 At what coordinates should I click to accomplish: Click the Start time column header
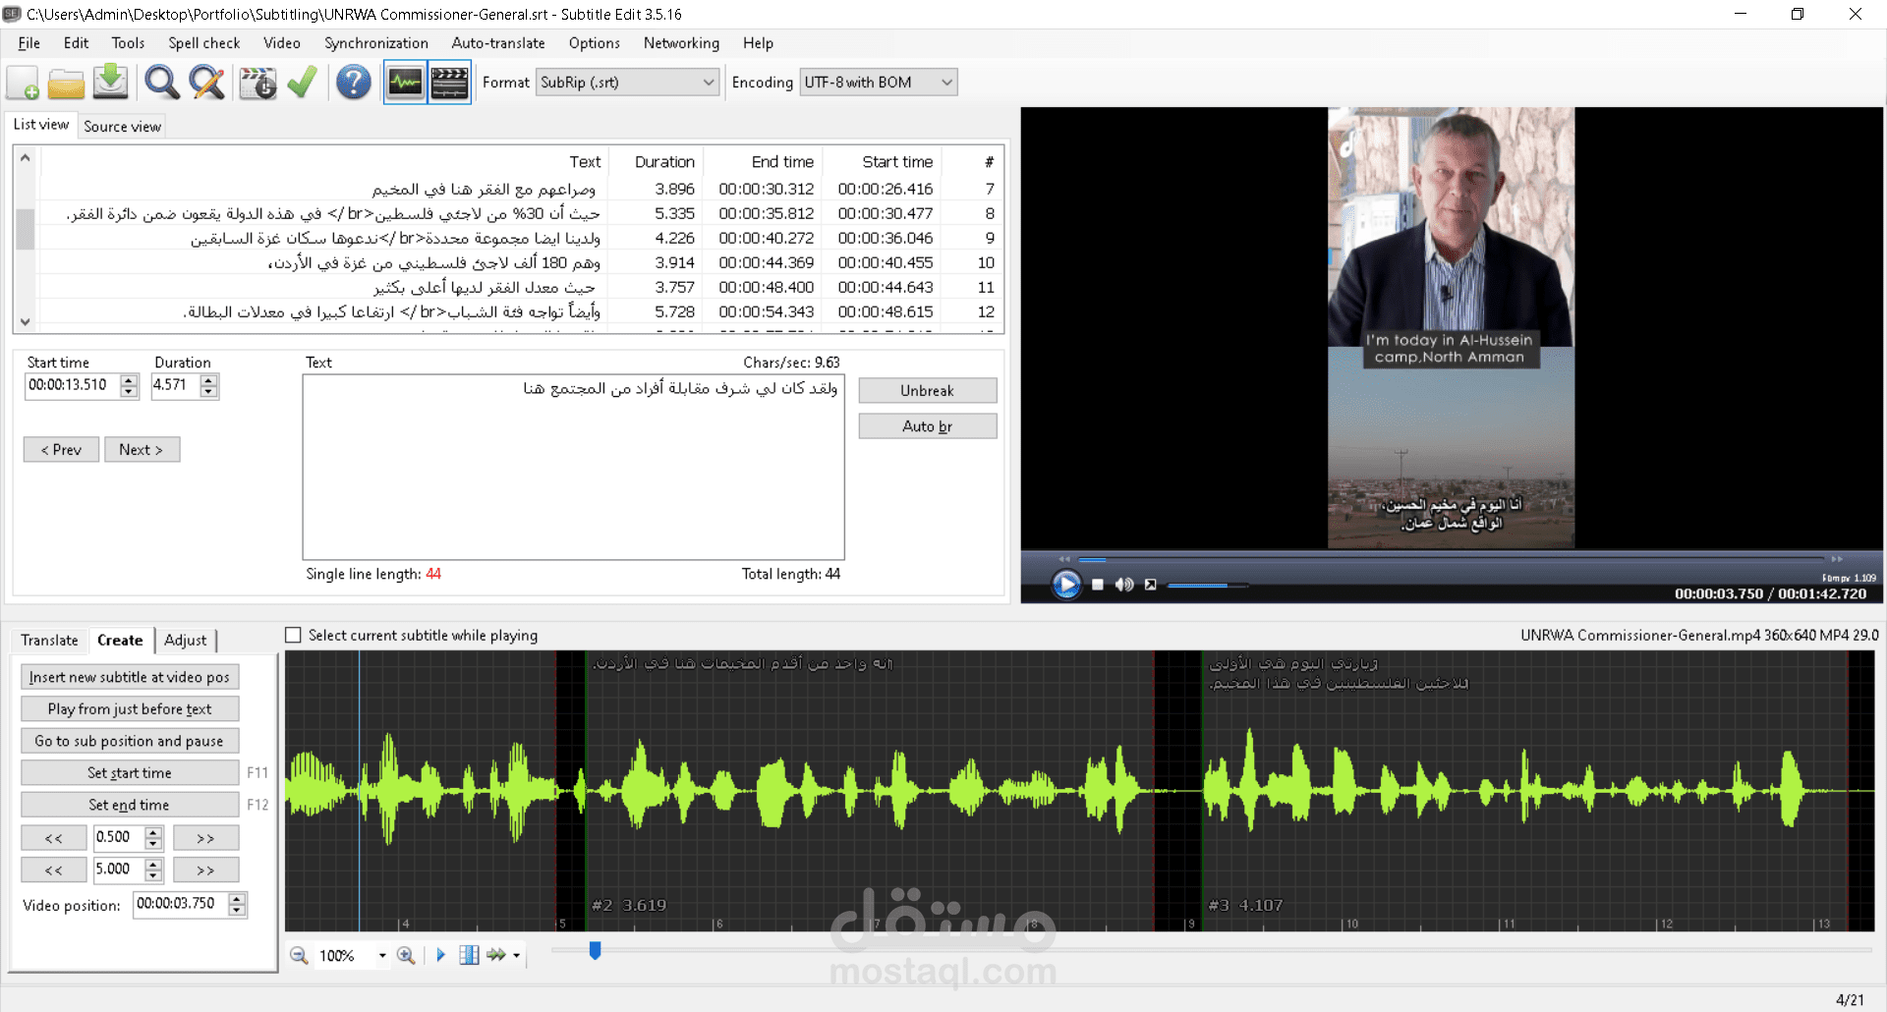[x=883, y=162]
